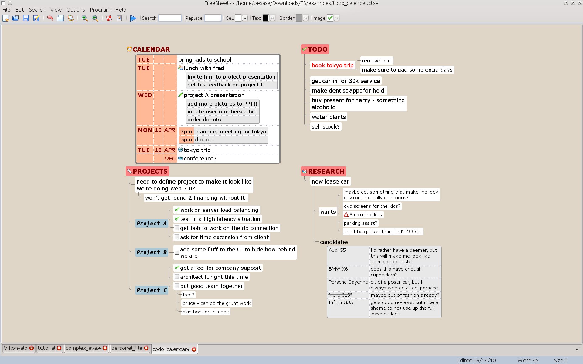The height and width of the screenshot is (364, 583).
Task: Check the add some fluff to the UI box
Action: (x=177, y=252)
